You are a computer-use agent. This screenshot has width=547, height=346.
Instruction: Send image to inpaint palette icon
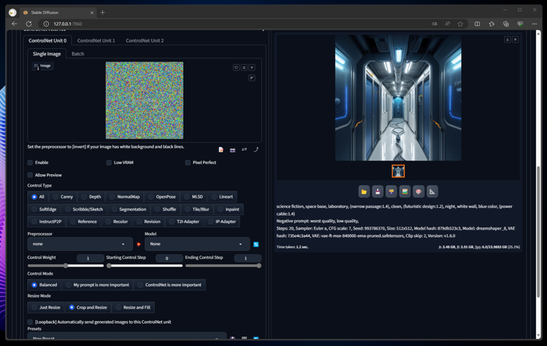click(418, 191)
